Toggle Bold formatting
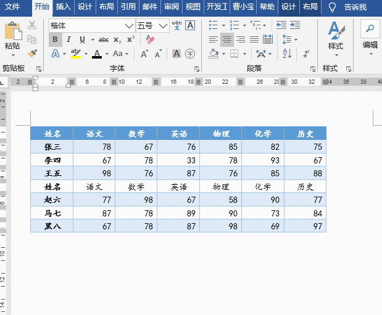This screenshot has width=382, height=315. tap(55, 39)
